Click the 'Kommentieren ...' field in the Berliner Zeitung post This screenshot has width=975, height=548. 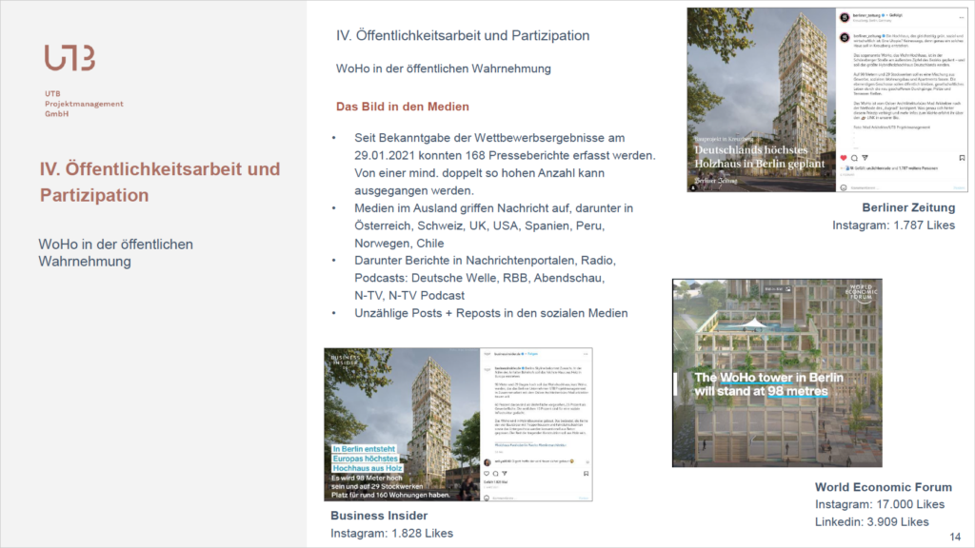(866, 187)
